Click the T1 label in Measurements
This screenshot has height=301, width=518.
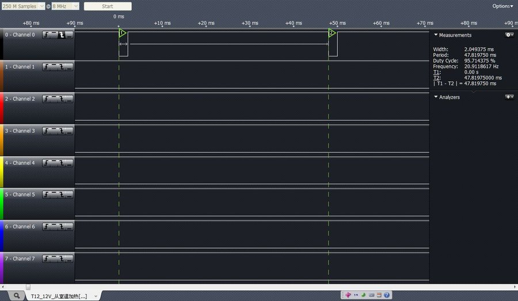coord(436,72)
